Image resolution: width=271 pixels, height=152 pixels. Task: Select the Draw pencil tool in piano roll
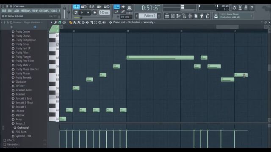(71, 22)
